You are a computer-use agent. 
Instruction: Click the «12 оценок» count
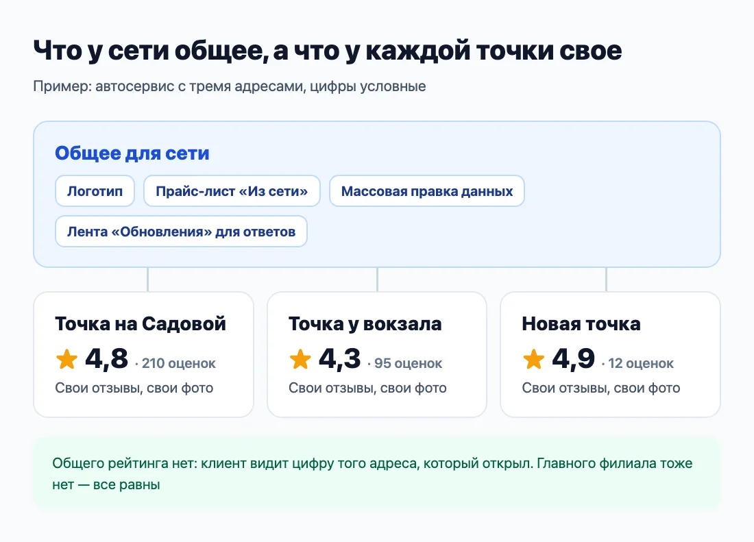pos(641,363)
